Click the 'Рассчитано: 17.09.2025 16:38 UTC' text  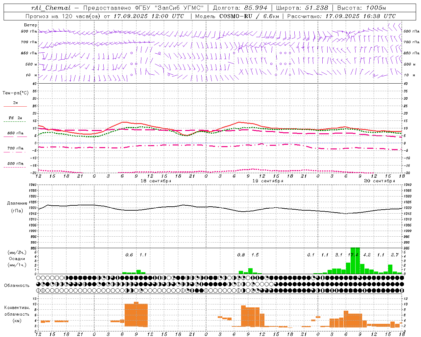(341, 16)
